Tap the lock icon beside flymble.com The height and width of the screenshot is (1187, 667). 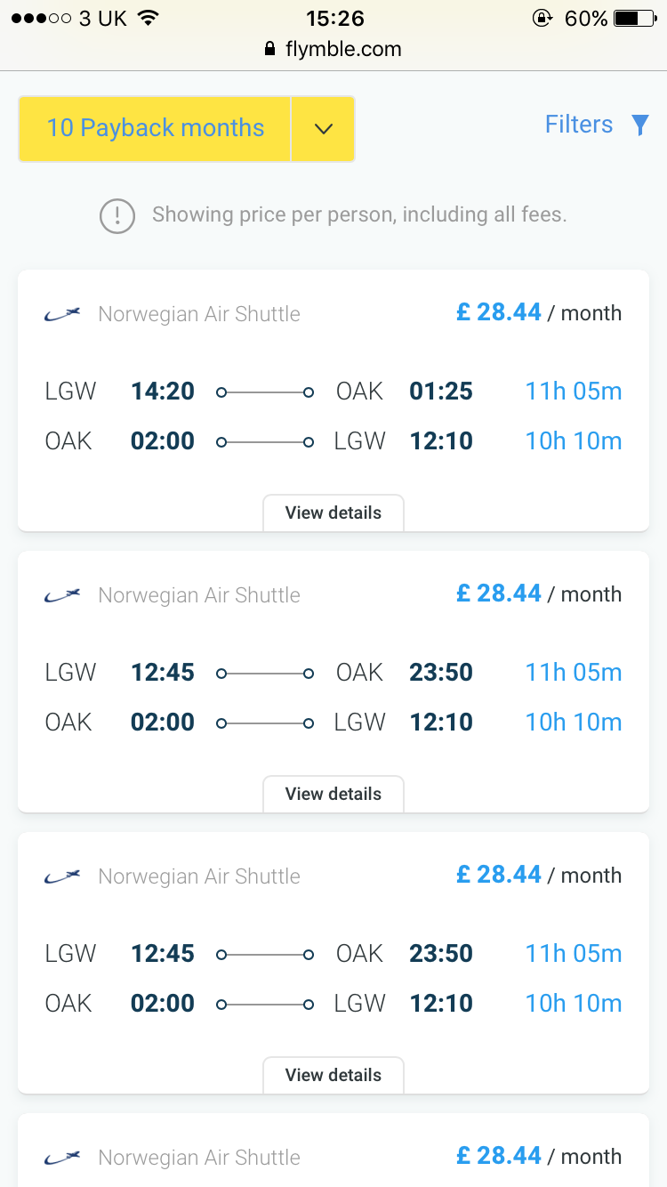270,49
